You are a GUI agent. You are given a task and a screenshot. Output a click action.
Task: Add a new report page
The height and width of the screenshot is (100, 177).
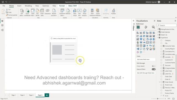[x=47, y=95]
